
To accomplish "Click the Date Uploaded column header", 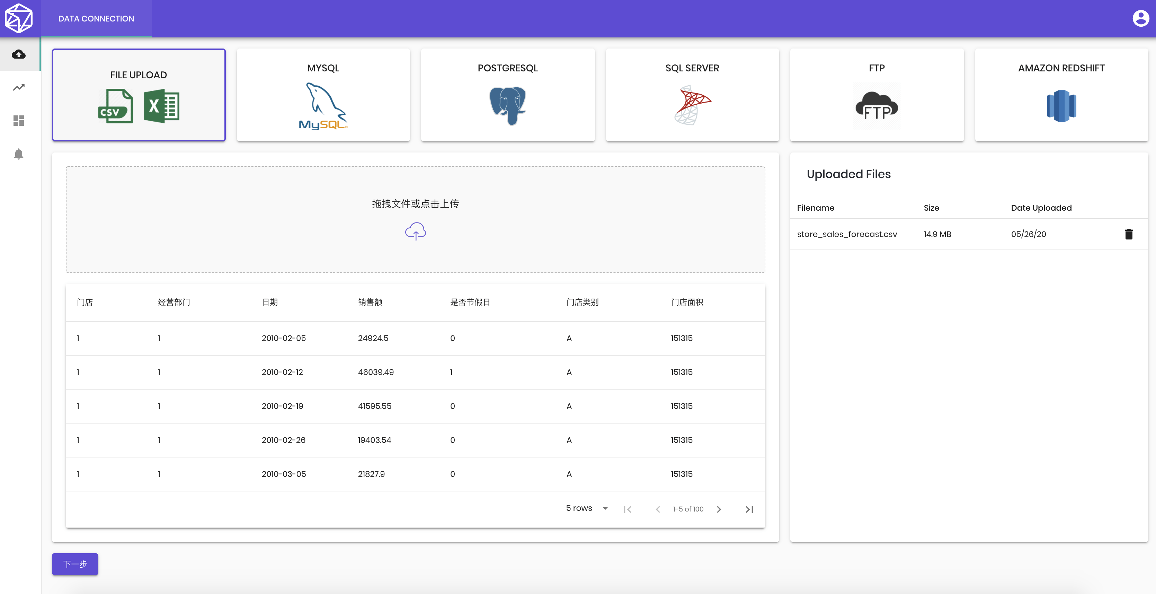I will pos(1041,208).
